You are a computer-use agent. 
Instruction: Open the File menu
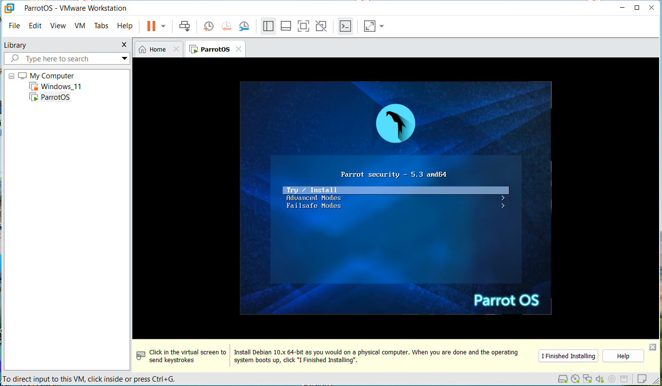pyautogui.click(x=14, y=26)
